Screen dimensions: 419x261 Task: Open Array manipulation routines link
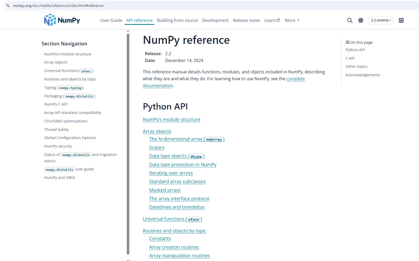(180, 256)
